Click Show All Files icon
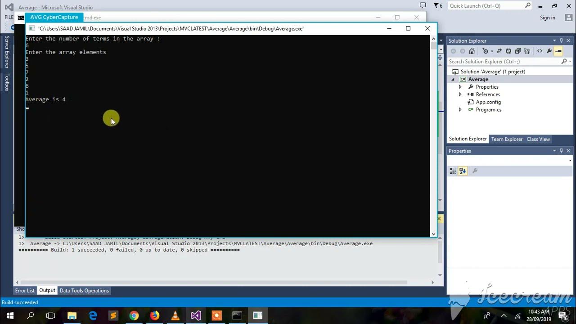Viewport: 576px width, 324px height. coord(527,51)
